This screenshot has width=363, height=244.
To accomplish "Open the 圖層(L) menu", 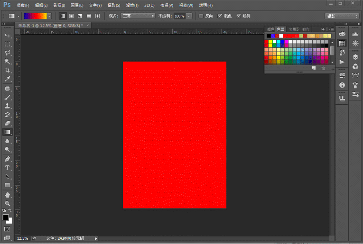I will click(77, 5).
